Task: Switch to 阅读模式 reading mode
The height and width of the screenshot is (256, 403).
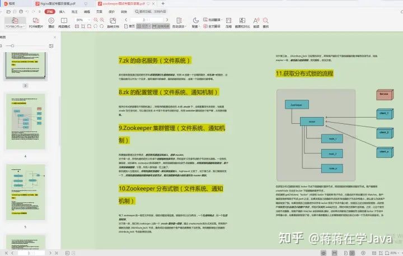Action: 64,22
